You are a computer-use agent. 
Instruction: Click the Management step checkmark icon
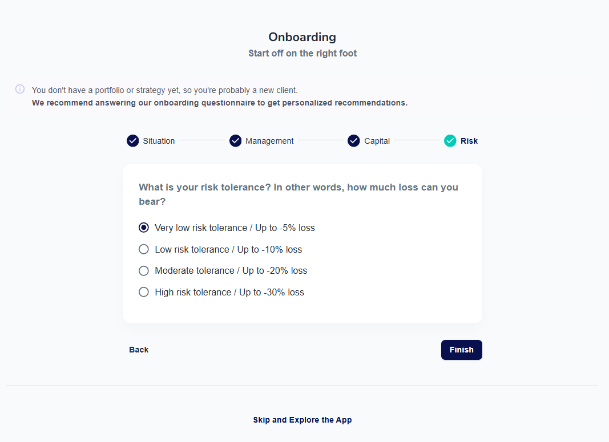tap(235, 141)
